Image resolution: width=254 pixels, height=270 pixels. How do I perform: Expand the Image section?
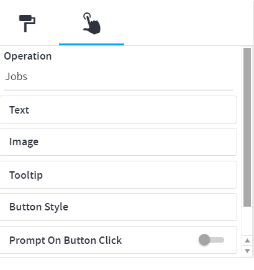pyautogui.click(x=118, y=142)
